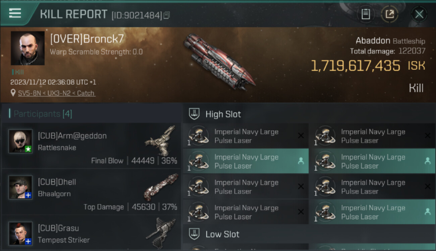Viewport: 436px width, 251px height.
Task: Share the kill report via export icon
Action: 390,14
